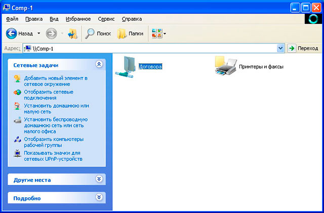Click Установить беспроводную домашнюю сеть link
Screen dimensions: 324x213
56,125
